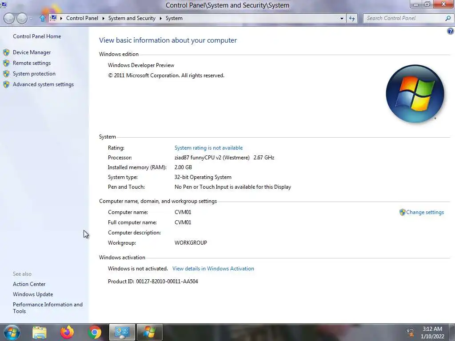Screen dimensions: 455x341
Task: Minimize the System window
Action: [416, 4]
